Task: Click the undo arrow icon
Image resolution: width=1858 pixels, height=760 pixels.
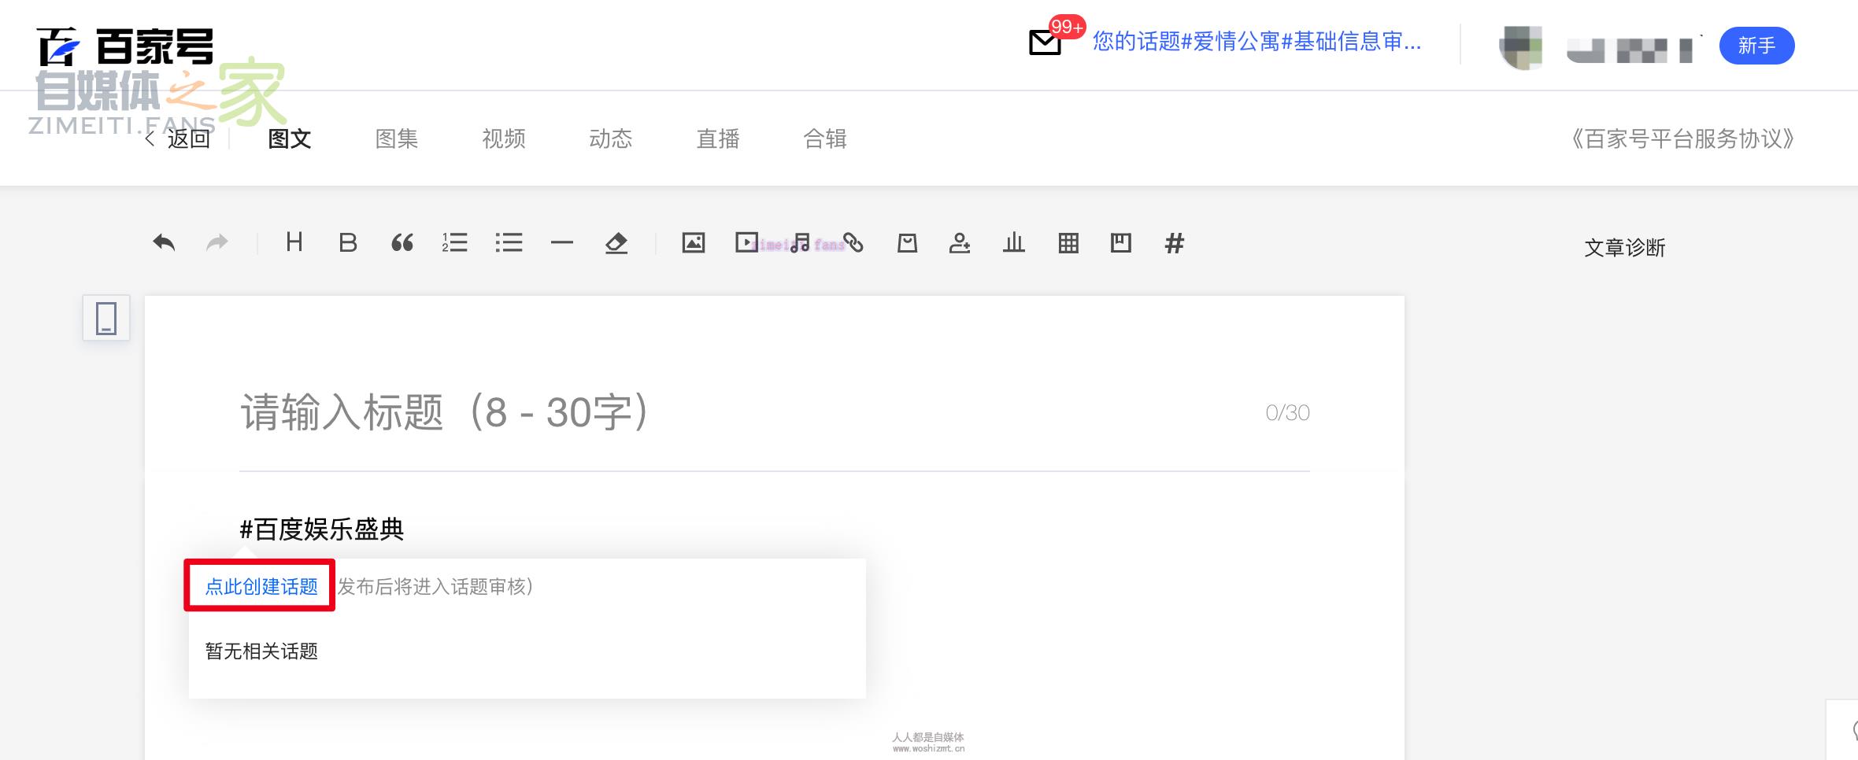Action: coord(164,243)
